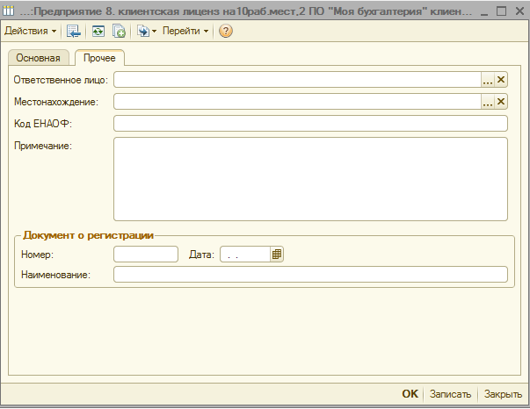Switch to the Основная tab
The image size is (530, 409).
38,58
